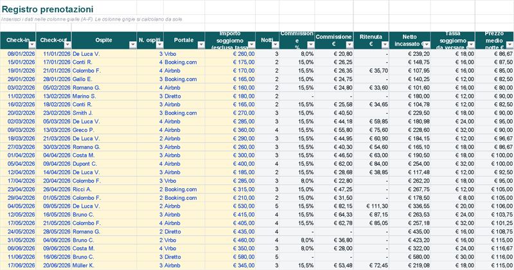The height and width of the screenshot is (270, 514).
Task: Open the Notti column filter dropdown
Action: [276, 44]
